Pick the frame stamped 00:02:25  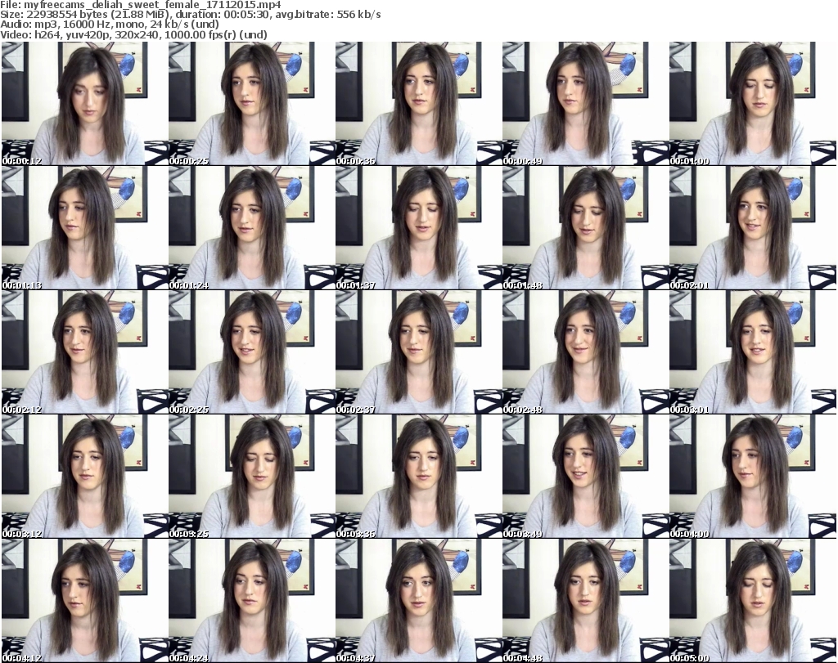(252, 352)
